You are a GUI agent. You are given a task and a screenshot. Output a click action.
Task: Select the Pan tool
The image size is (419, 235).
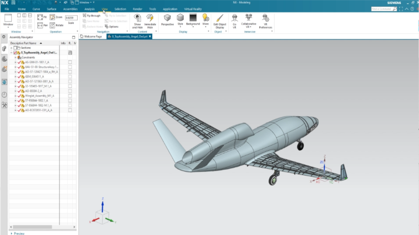[x=40, y=25]
